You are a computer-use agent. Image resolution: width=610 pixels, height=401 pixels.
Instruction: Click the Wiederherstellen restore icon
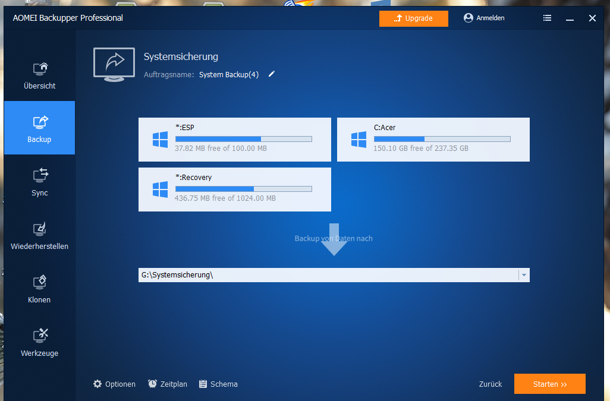(x=40, y=229)
